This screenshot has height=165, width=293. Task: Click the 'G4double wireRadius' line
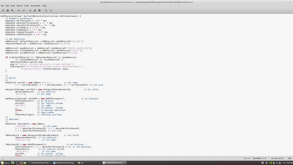tap(25, 28)
